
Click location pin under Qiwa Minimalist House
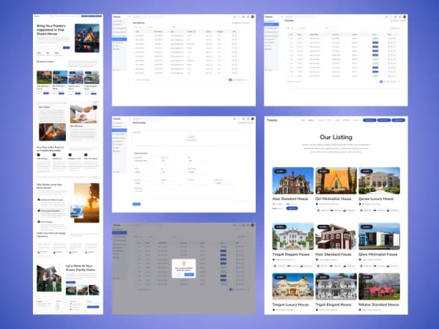[x=360, y=260]
